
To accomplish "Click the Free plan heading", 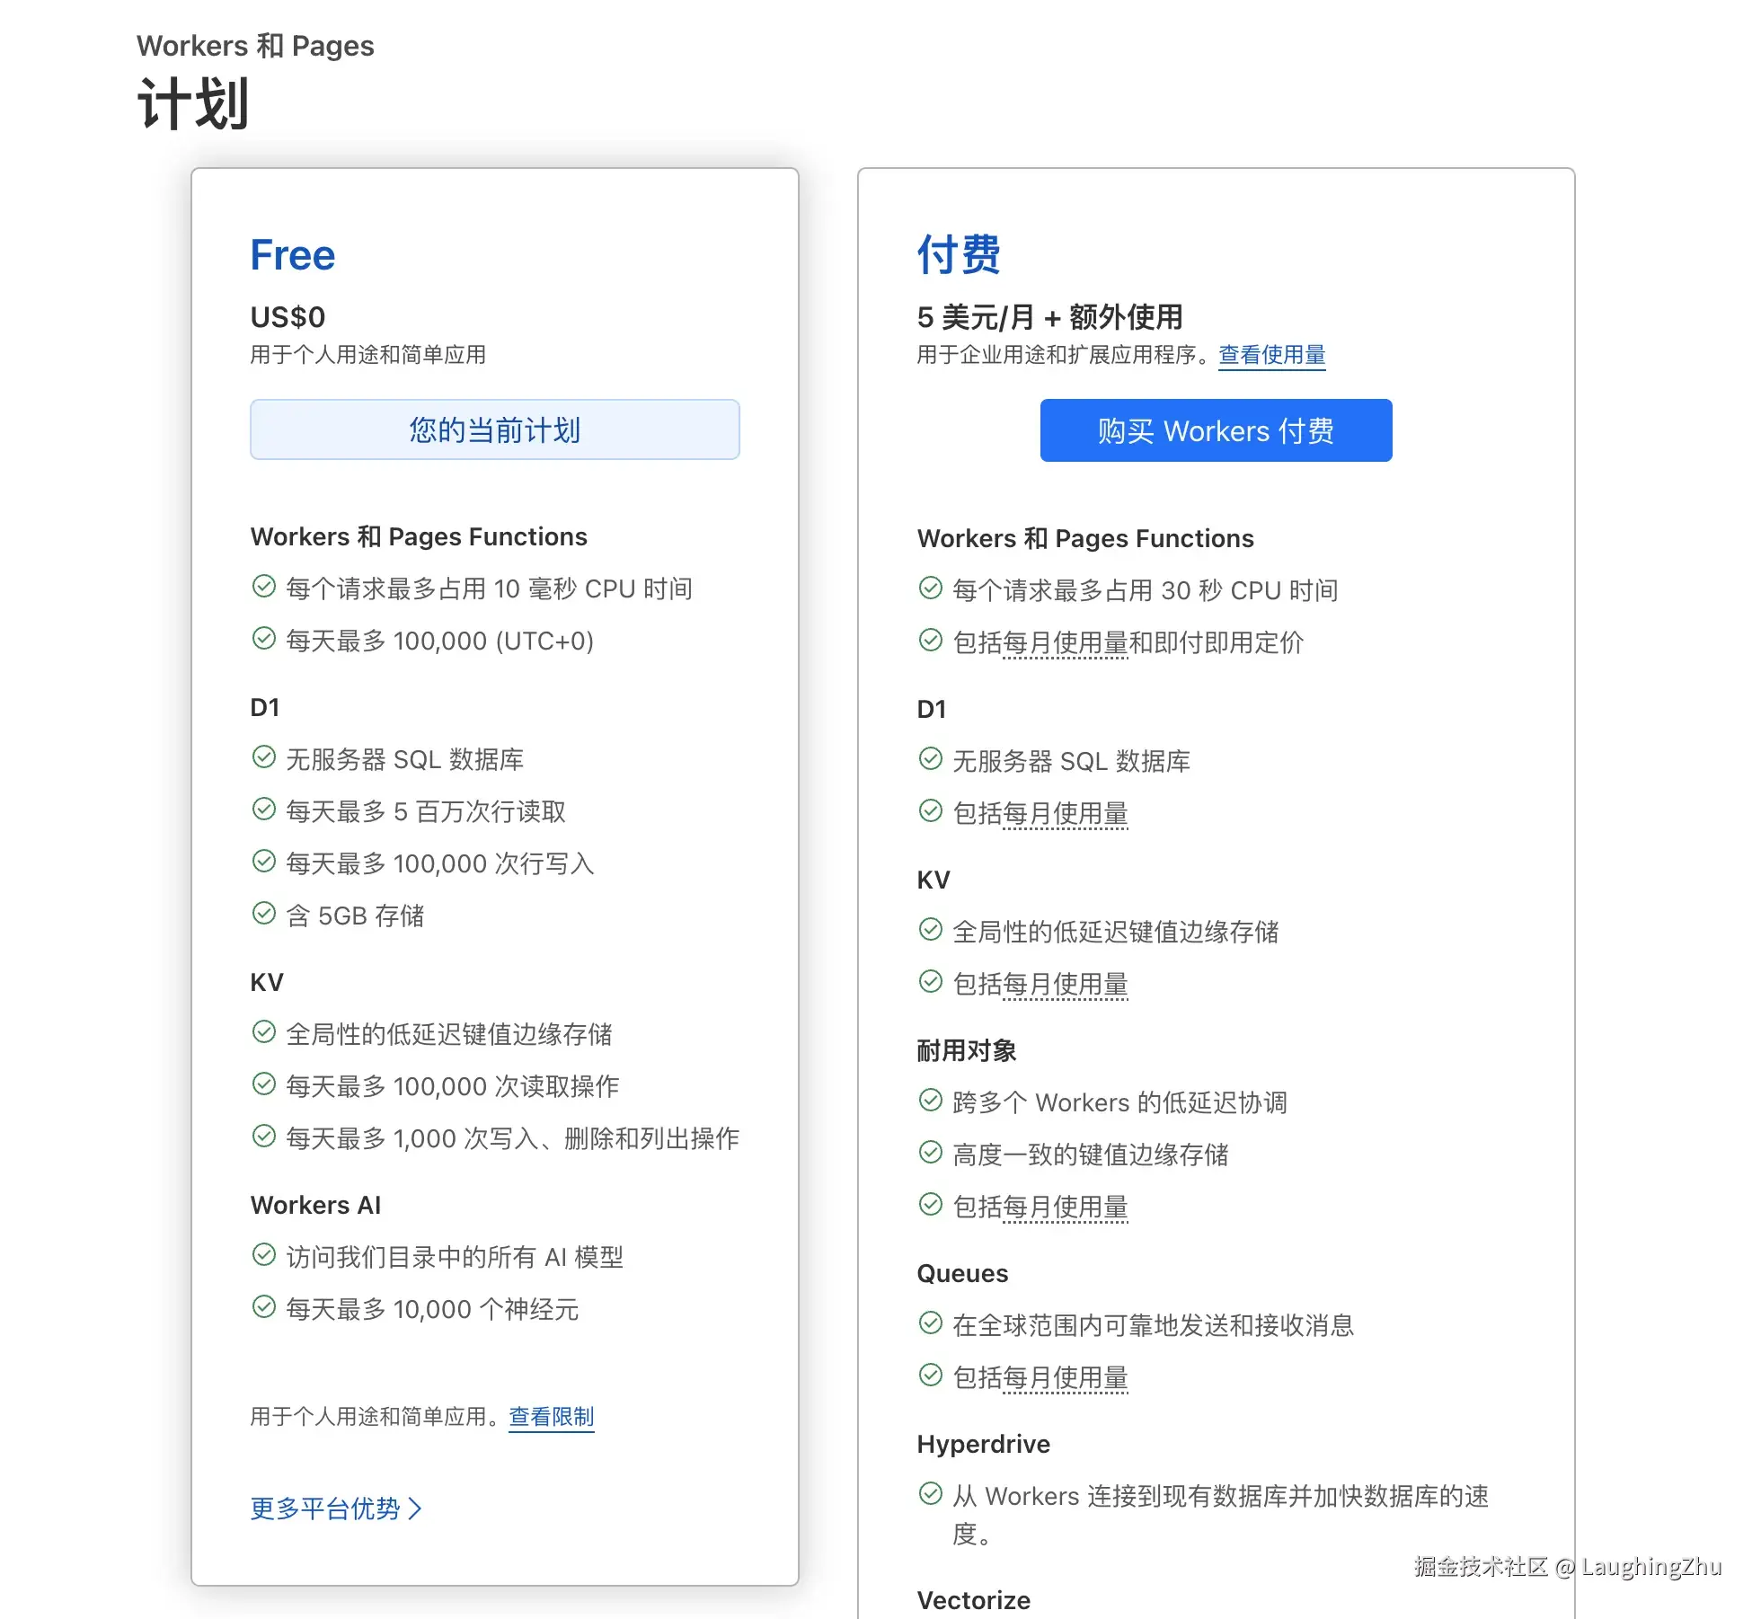I will 293,255.
